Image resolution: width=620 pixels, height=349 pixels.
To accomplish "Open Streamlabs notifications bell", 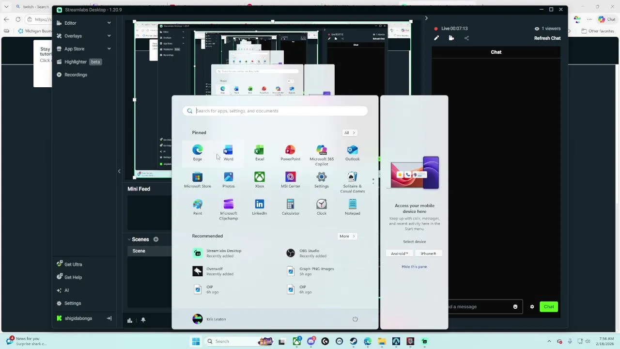I will pyautogui.click(x=143, y=320).
